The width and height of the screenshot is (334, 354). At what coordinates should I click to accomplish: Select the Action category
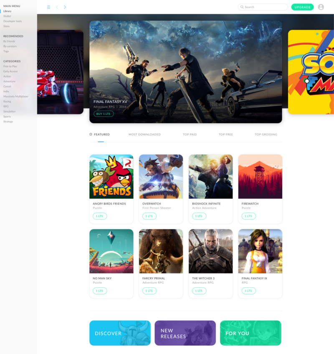[x=7, y=76]
